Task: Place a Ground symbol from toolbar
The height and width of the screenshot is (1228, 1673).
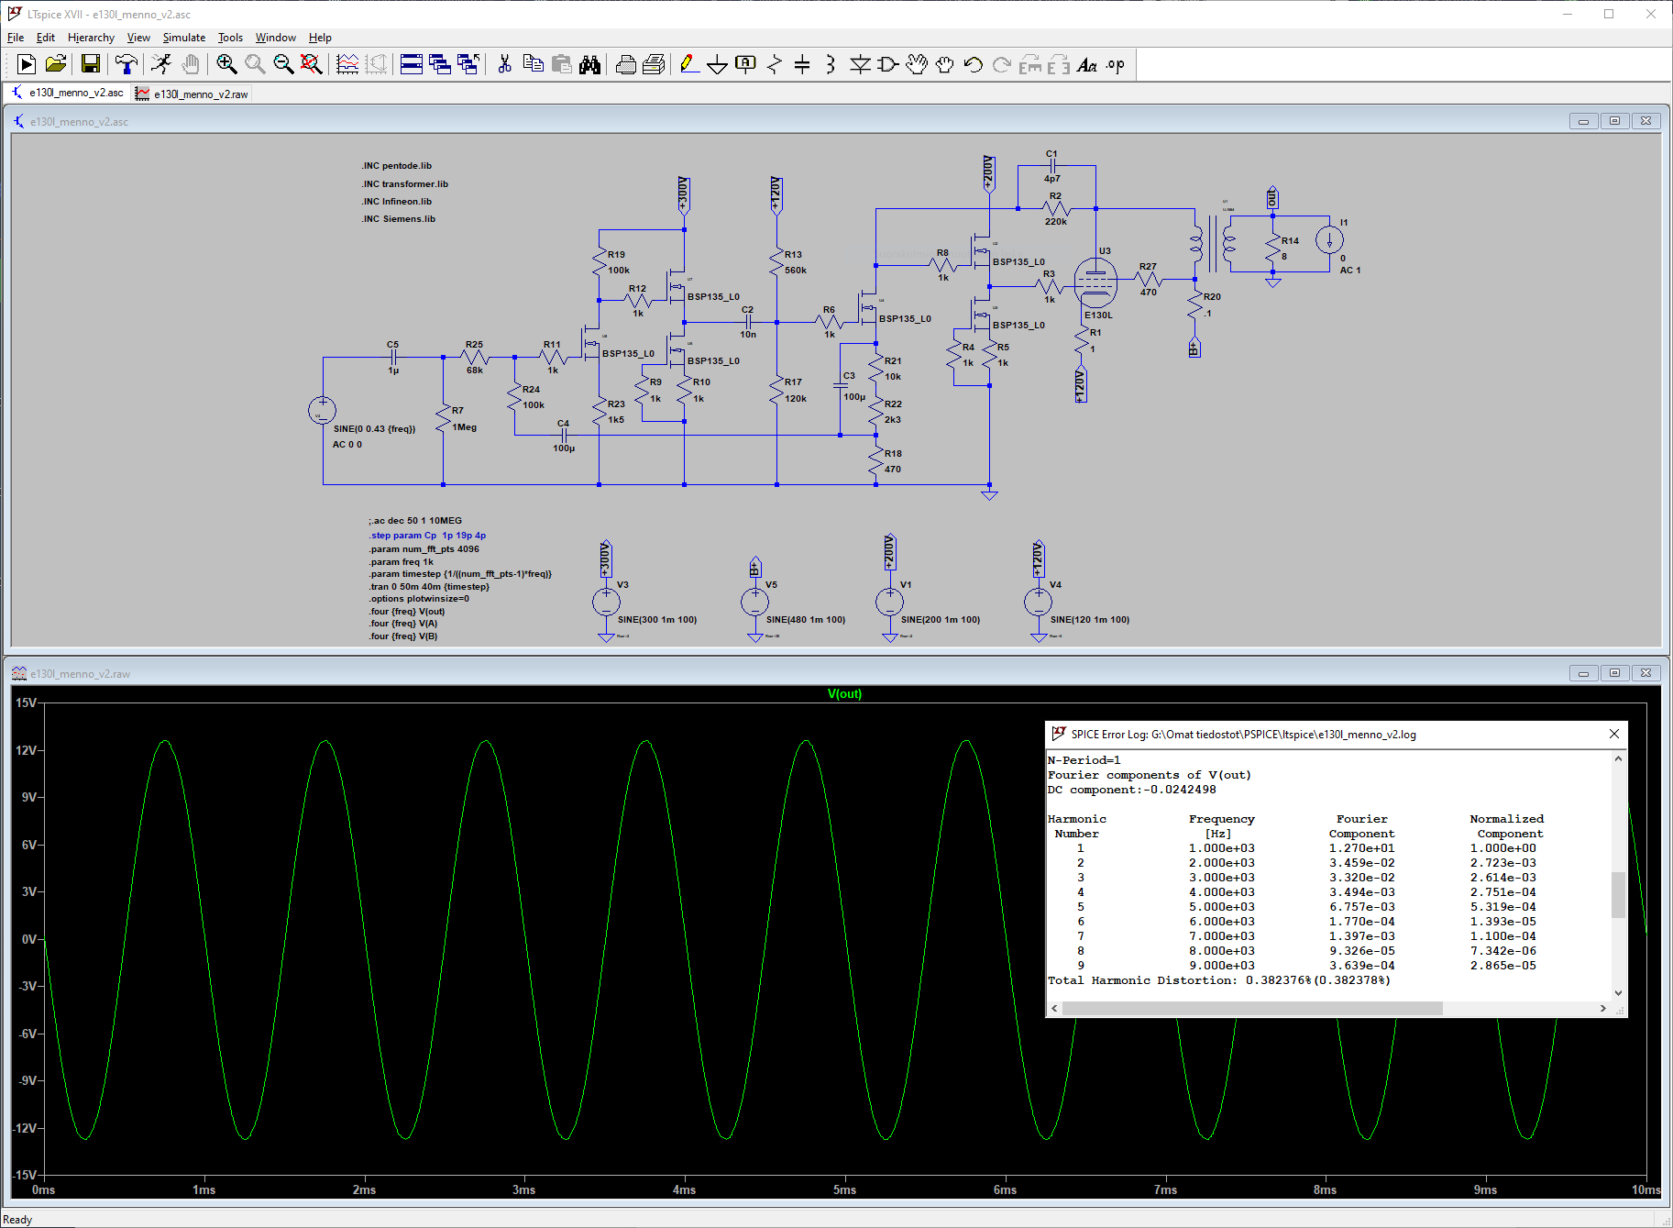Action: tap(718, 64)
